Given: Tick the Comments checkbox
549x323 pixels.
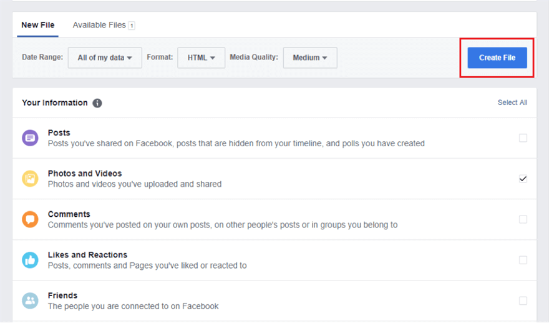Looking at the screenshot, I should pyautogui.click(x=523, y=219).
